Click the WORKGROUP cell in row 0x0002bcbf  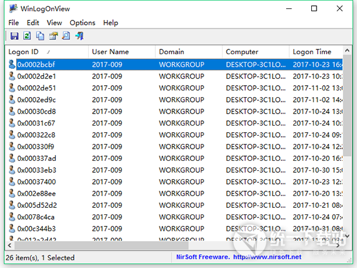click(x=181, y=64)
